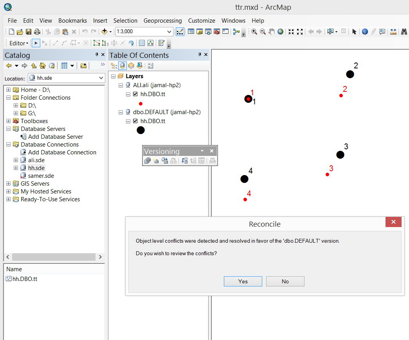Select the Edit tool arrow in Editor toolbar
Viewport: 409px width, 340px height.
(x=36, y=43)
